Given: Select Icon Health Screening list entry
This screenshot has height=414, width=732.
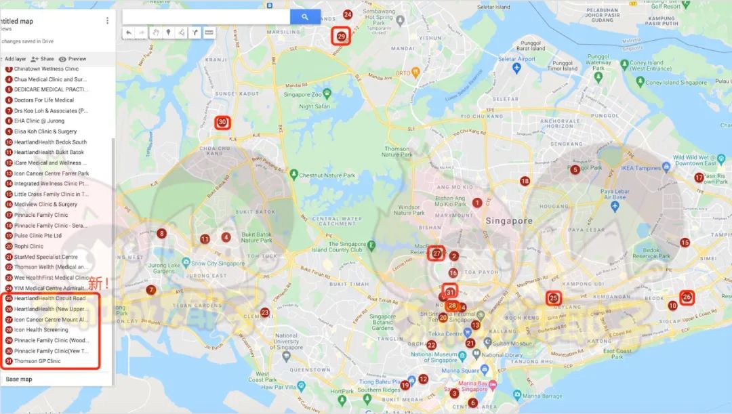Looking at the screenshot, I should [x=41, y=329].
